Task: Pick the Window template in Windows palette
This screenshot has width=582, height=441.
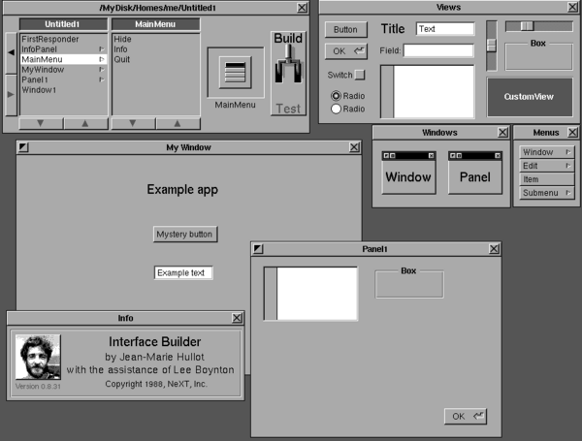Action: coord(408,173)
